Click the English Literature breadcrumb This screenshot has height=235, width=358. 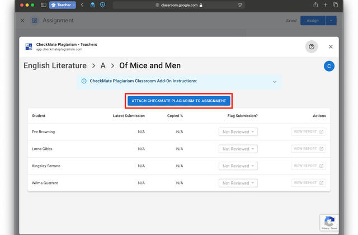(x=55, y=66)
